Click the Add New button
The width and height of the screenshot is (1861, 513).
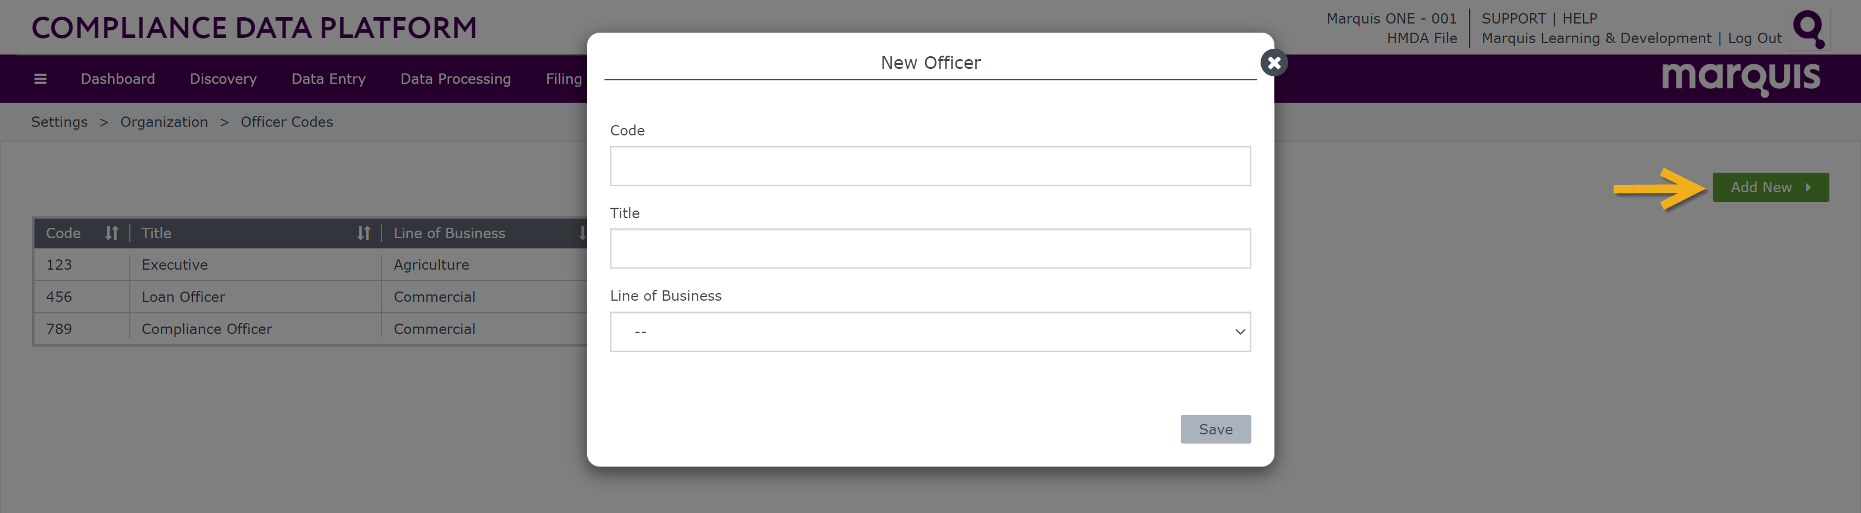[x=1770, y=188]
